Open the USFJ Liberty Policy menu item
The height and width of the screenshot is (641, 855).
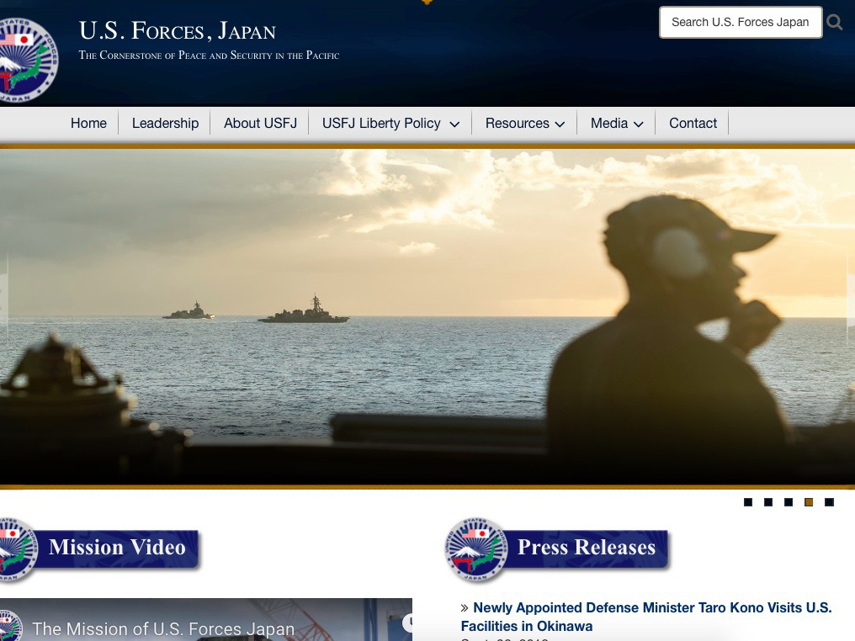coord(381,123)
